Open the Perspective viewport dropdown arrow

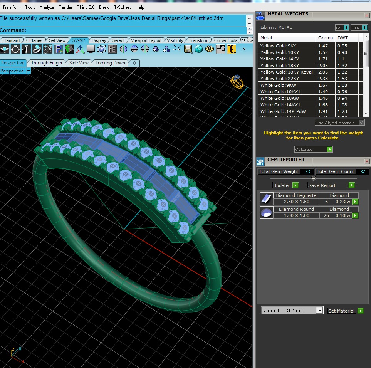click(x=29, y=71)
